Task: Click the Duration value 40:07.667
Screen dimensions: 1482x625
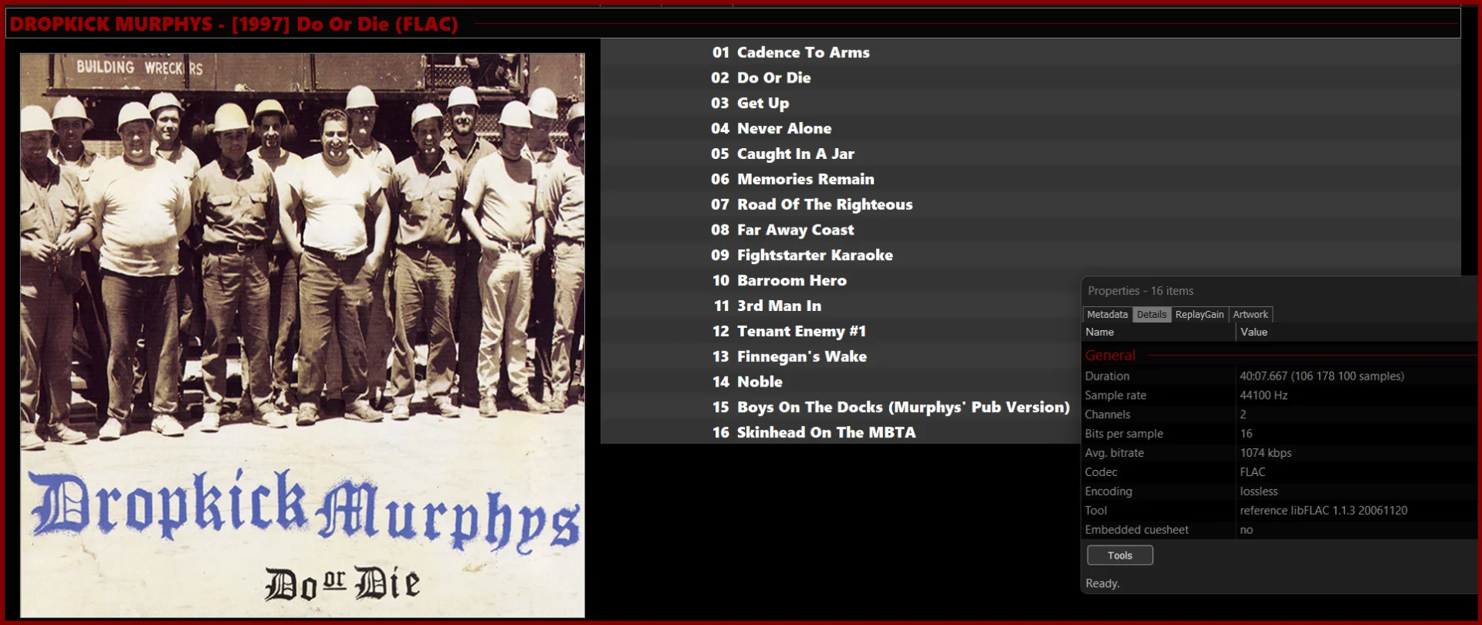Action: pyautogui.click(x=1321, y=377)
